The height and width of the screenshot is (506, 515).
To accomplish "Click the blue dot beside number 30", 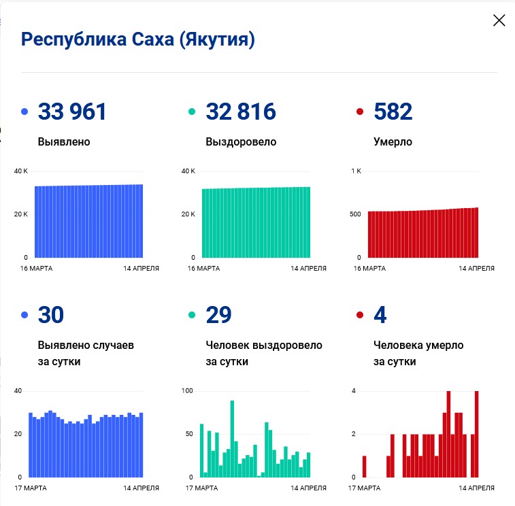I will coord(24,316).
